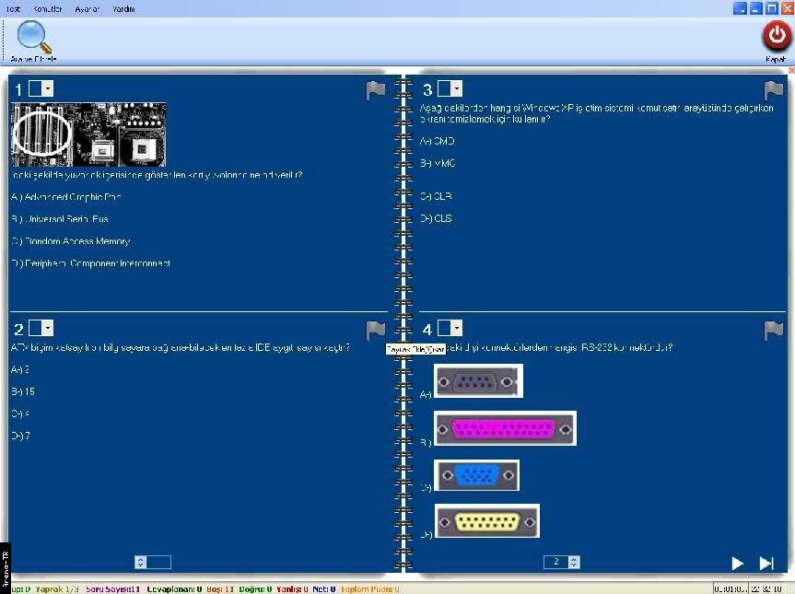Go to the next page with play arrow

tap(737, 564)
